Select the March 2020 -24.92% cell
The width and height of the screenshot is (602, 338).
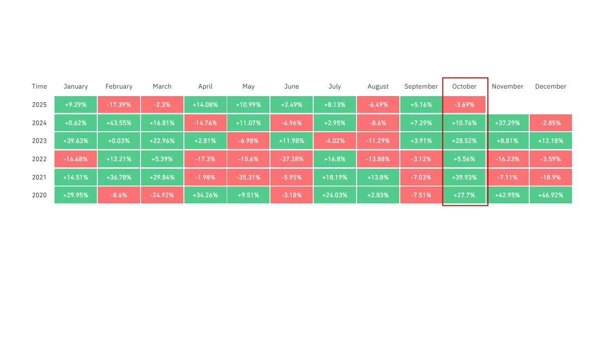click(x=162, y=195)
